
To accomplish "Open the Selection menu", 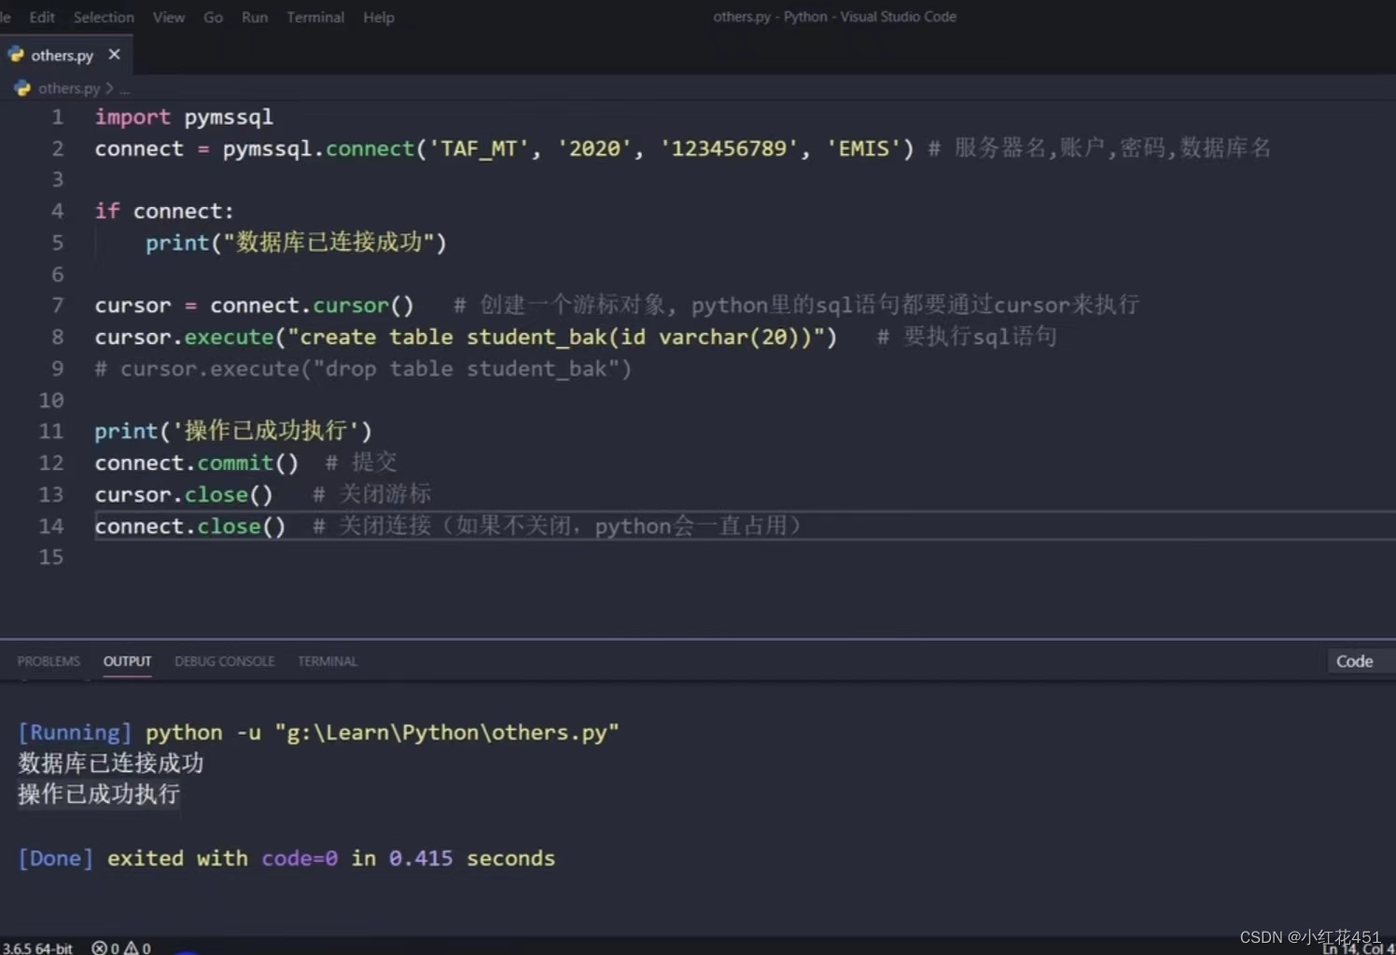I will tap(104, 17).
